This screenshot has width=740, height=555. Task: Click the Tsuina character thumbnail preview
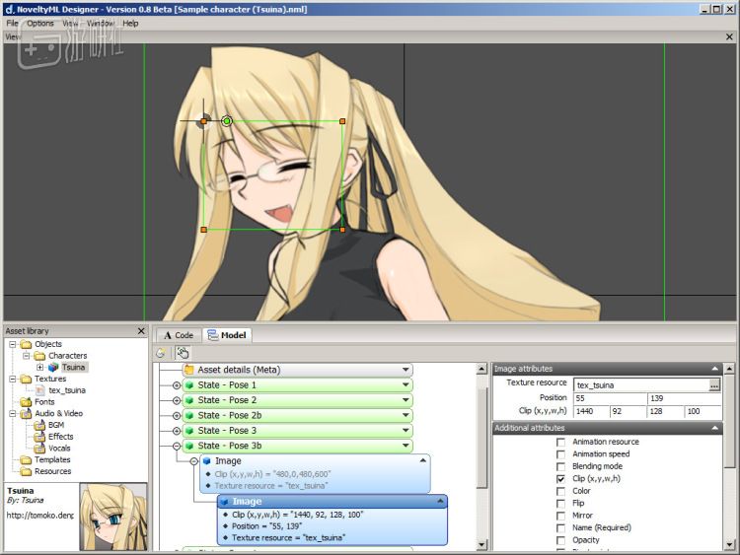pos(112,516)
